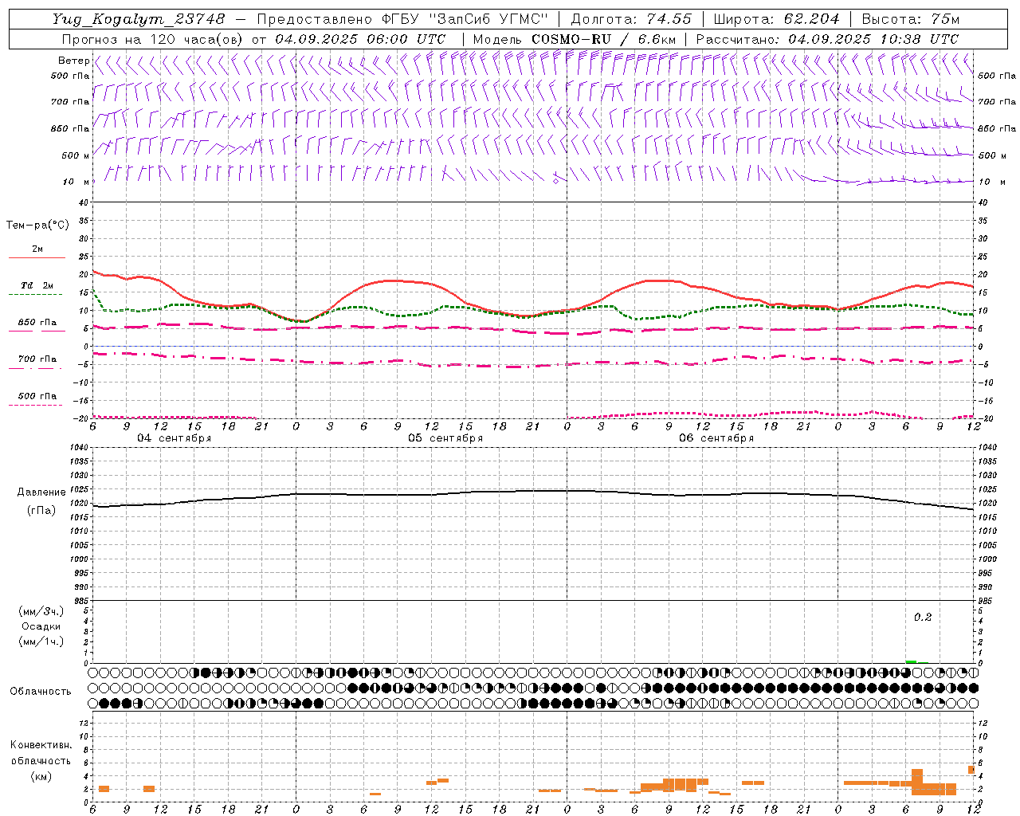Click the Давление pressure panel label
The width and height of the screenshot is (1020, 816).
tap(41, 492)
